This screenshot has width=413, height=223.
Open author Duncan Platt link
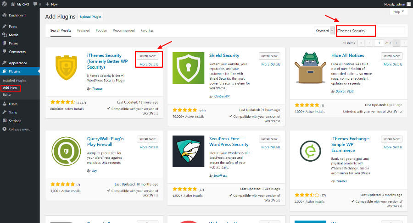(345, 91)
